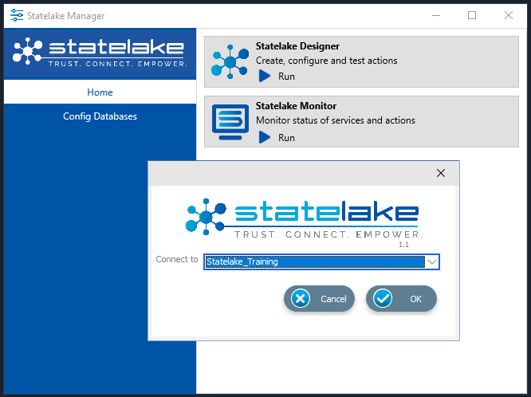Close the Statelake Manager window
Image resolution: width=531 pixels, height=397 pixels.
(509, 15)
